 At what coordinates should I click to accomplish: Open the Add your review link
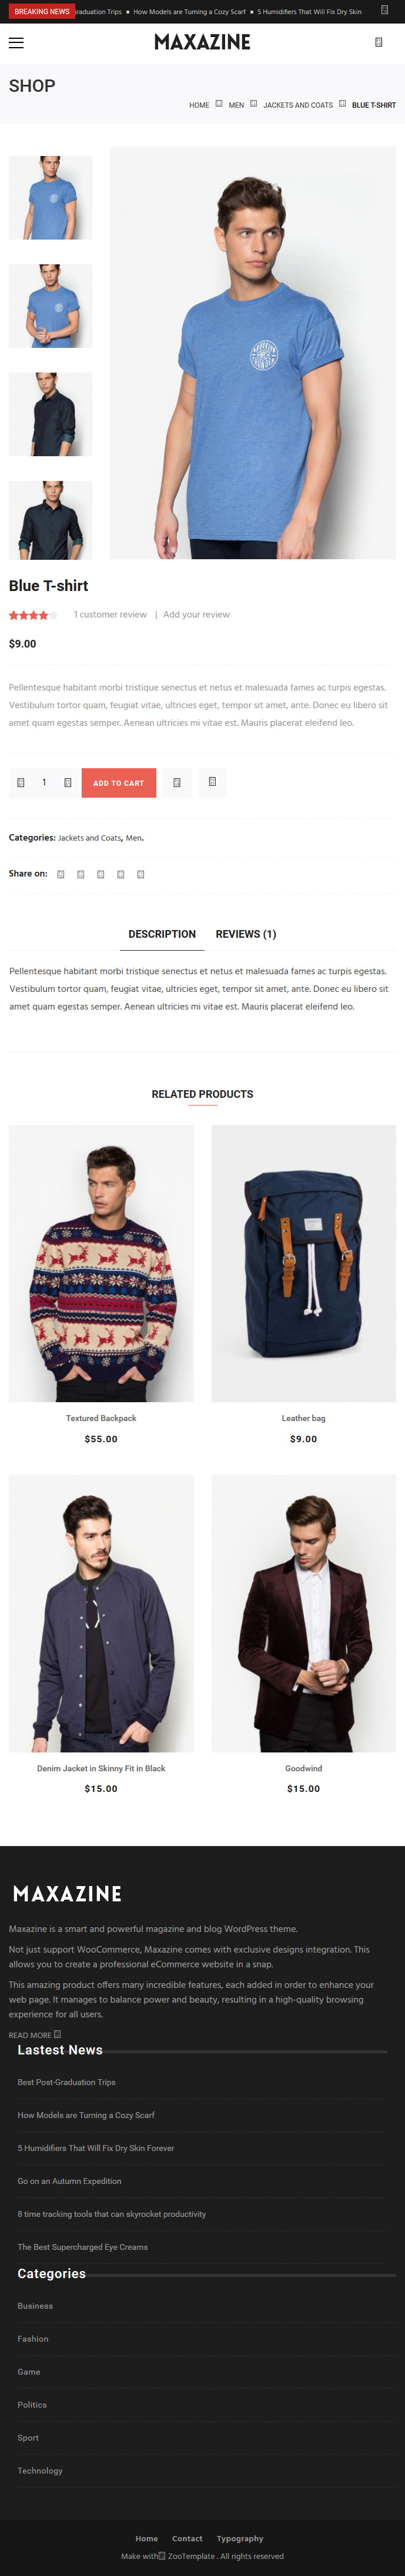click(x=196, y=615)
